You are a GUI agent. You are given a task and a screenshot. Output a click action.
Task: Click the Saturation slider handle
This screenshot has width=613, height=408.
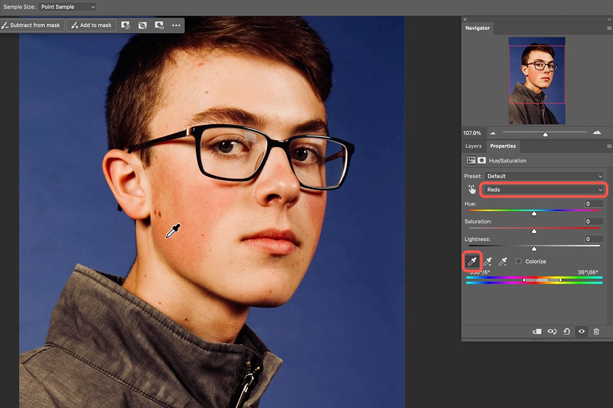(x=534, y=231)
